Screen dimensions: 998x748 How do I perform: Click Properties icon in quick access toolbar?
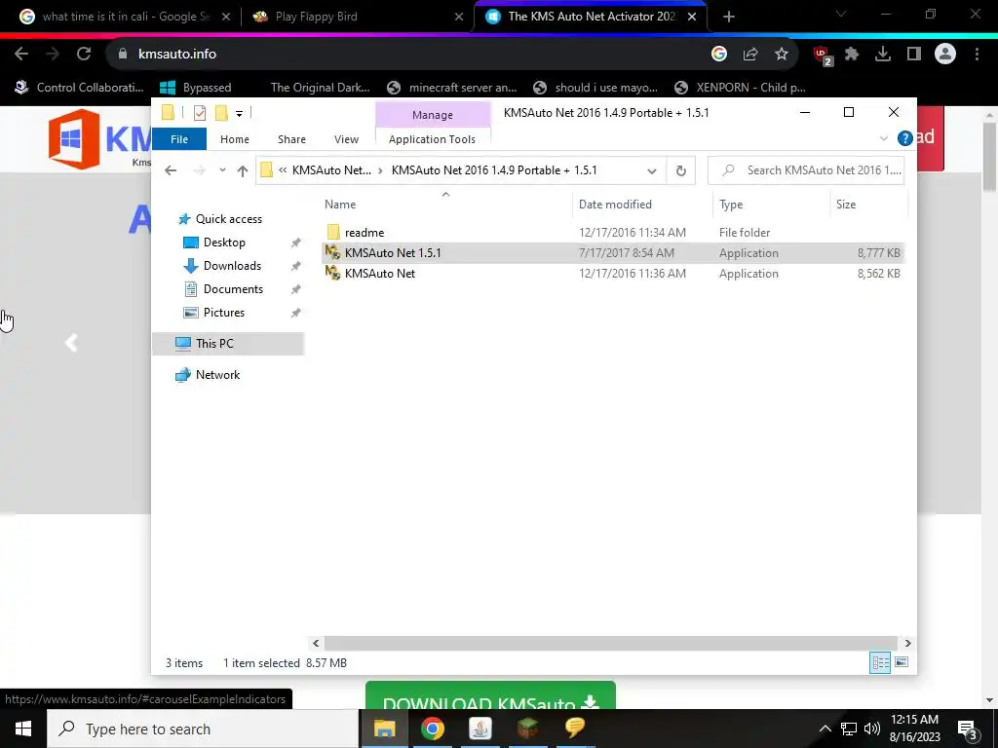[199, 113]
